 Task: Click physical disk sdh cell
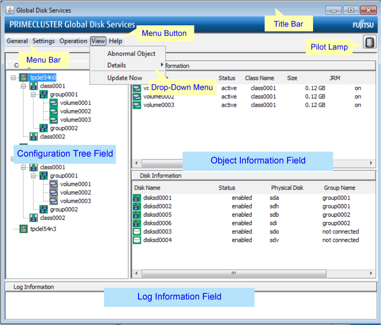[x=274, y=206]
